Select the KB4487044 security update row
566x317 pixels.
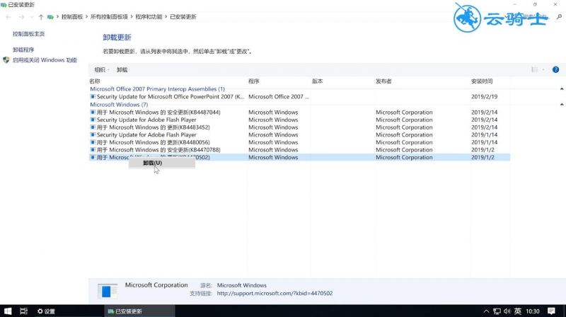tap(299, 113)
